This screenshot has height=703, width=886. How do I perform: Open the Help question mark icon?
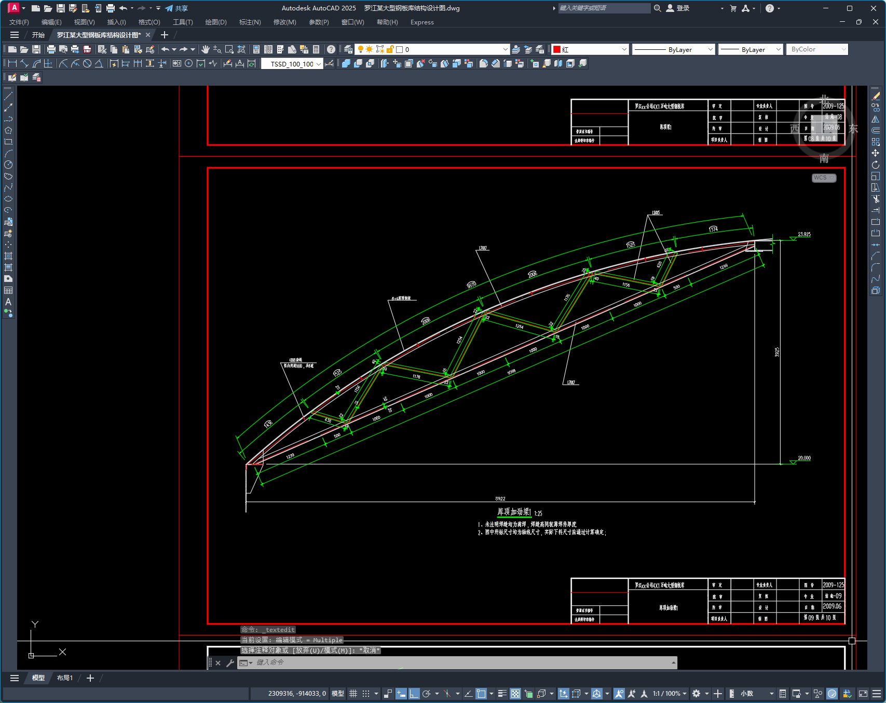pos(331,49)
